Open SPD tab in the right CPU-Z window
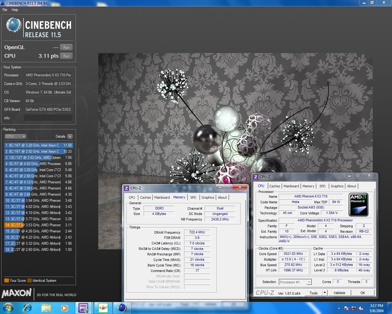Image resolution: width=392 pixels, height=314 pixels. tap(322, 186)
